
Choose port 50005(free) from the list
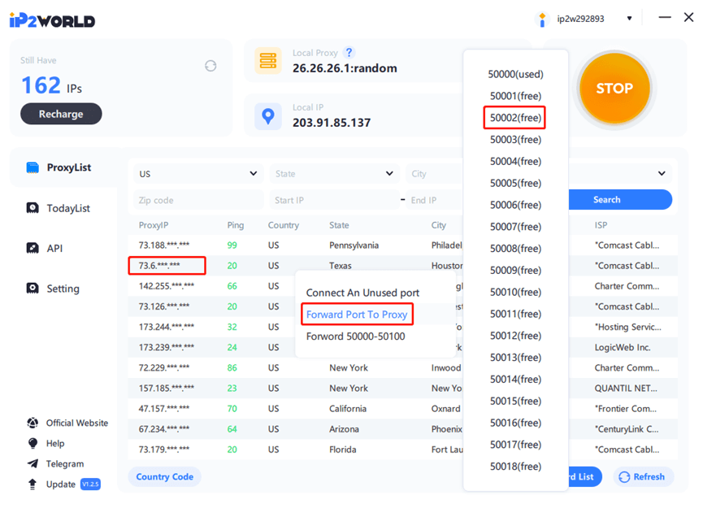(515, 183)
